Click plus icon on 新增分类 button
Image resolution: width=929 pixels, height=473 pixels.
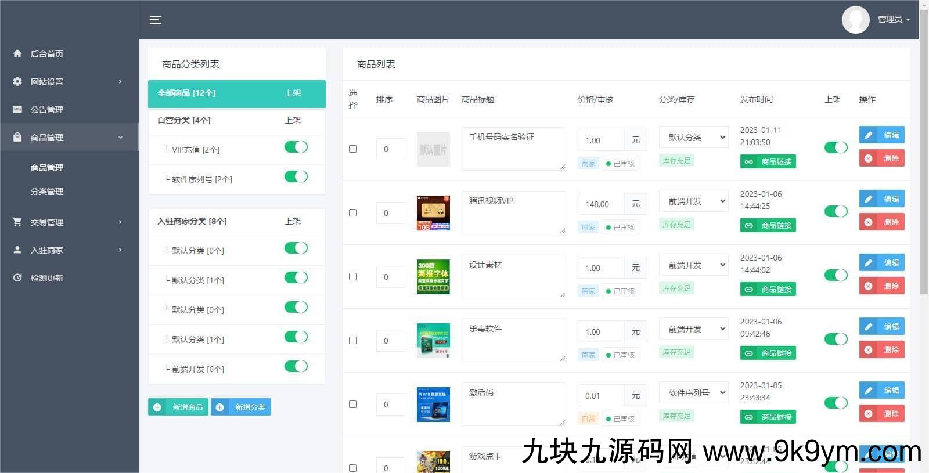pyautogui.click(x=220, y=407)
